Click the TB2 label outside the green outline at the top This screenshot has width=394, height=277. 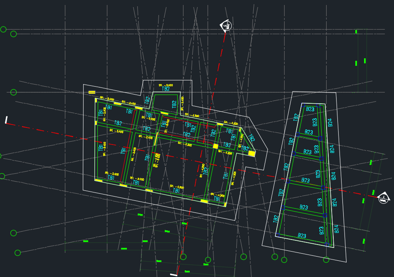(x=166, y=89)
